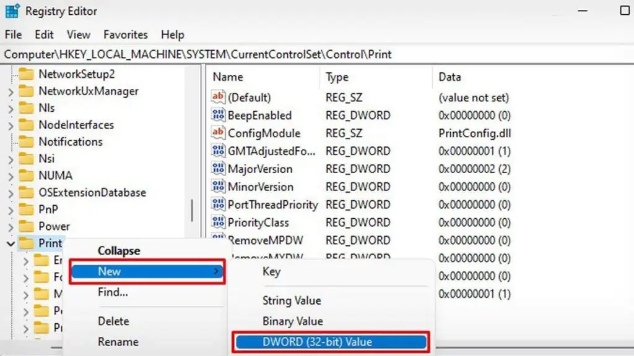Click the Nls folder icon
634x356 pixels.
pyautogui.click(x=26, y=108)
